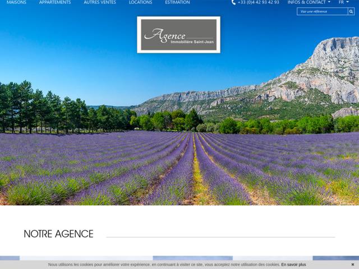Focus the 'Voir une référence' search field
The width and height of the screenshot is (359, 269).
coord(322,11)
